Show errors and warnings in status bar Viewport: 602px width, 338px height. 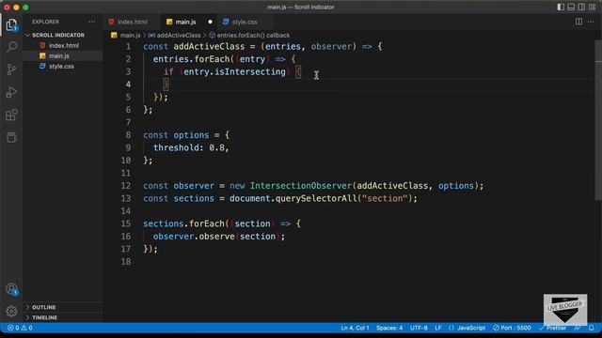click(x=20, y=328)
